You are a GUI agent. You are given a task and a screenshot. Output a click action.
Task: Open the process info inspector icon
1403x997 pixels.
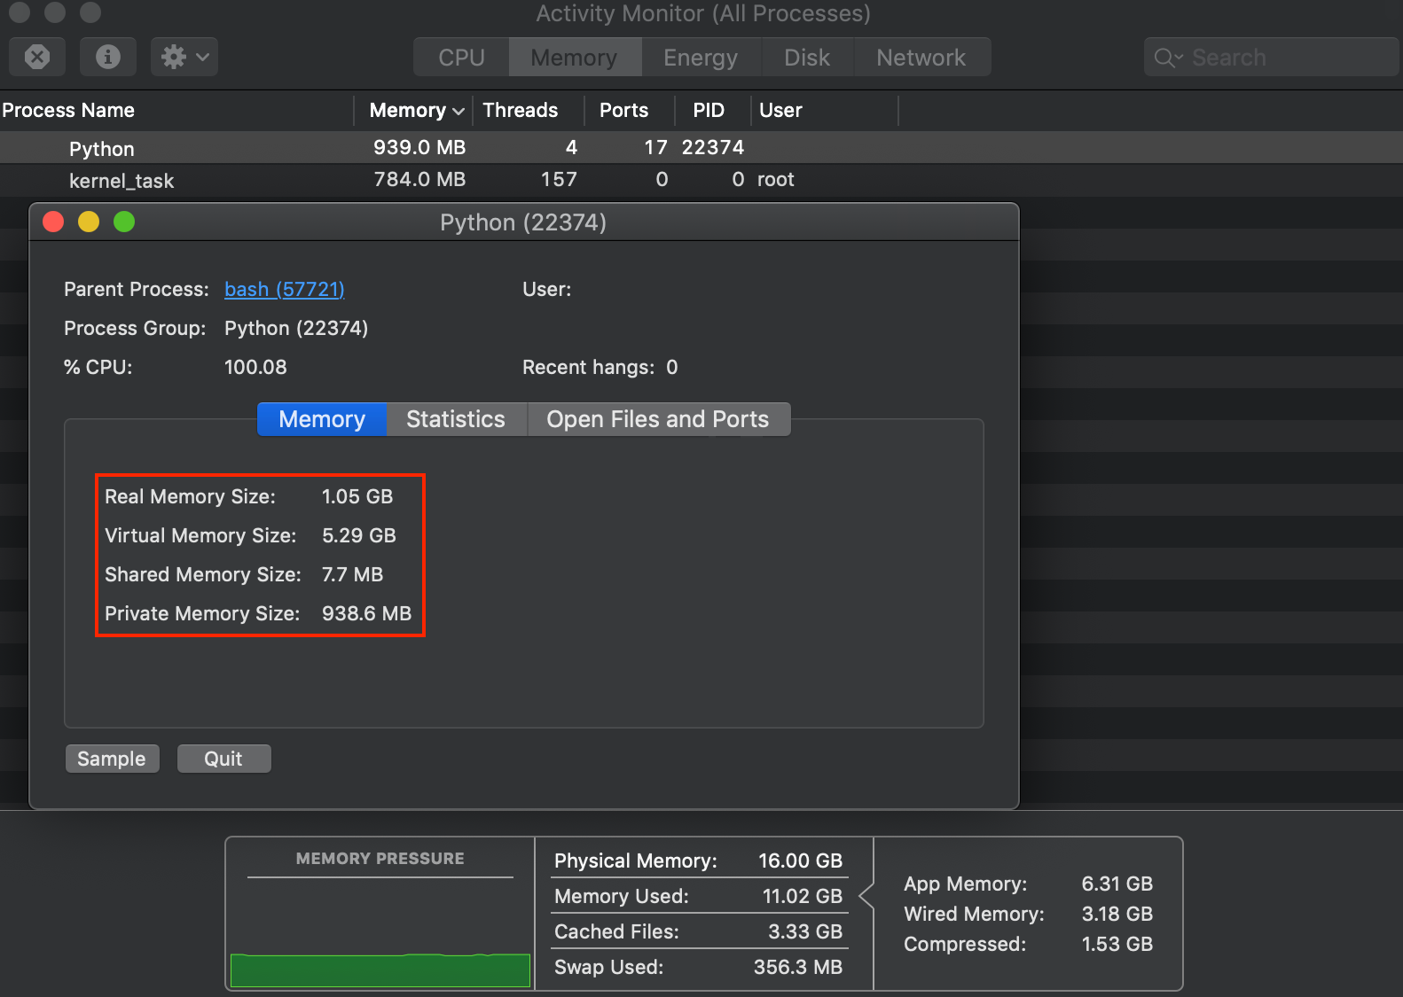click(x=108, y=58)
